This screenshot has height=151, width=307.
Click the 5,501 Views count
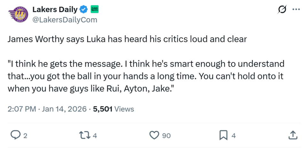tap(114, 109)
